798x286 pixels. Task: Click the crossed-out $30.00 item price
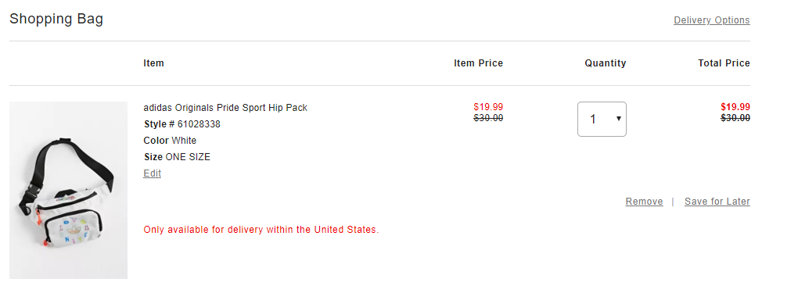[488, 118]
